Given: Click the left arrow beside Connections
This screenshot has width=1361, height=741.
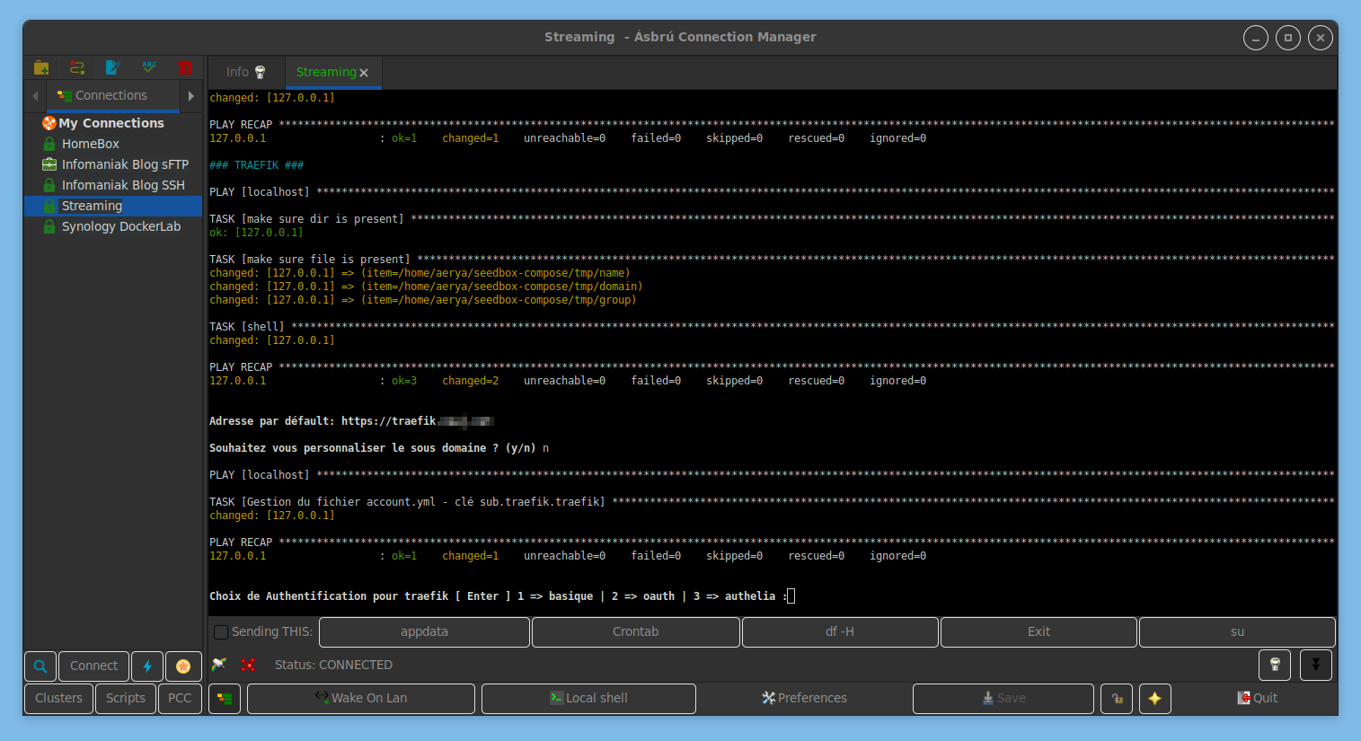Looking at the screenshot, I should coord(35,95).
